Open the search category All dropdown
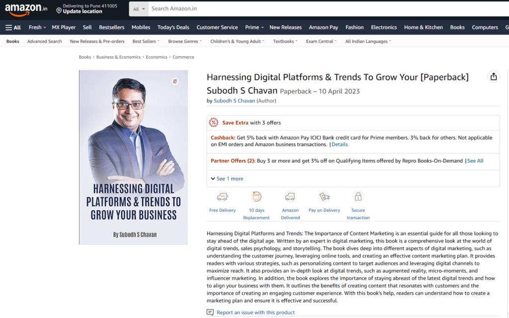Image resolution: width=509 pixels, height=318 pixels. pos(140,9)
